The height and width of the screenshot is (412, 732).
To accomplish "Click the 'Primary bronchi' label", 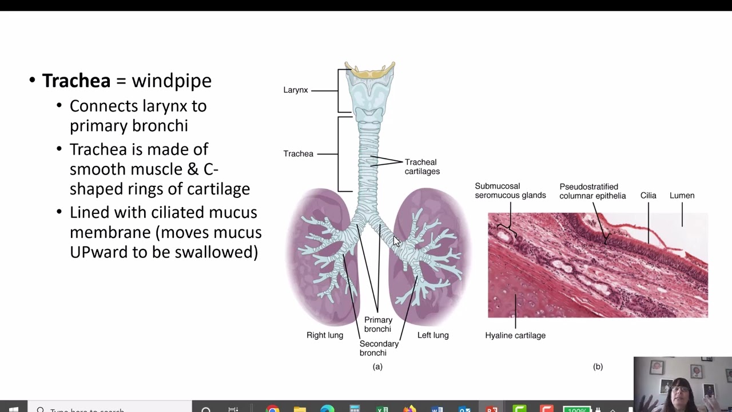I will click(x=378, y=324).
